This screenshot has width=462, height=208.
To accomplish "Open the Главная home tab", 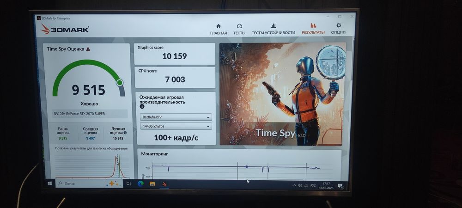I will pos(219,29).
